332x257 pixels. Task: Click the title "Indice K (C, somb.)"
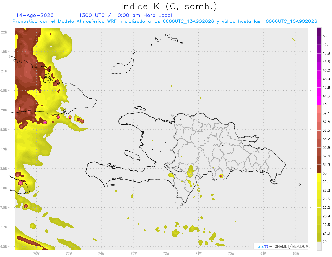[x=169, y=7]
